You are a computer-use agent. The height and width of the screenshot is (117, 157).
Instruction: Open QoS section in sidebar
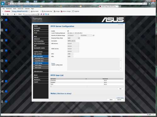[41, 46]
